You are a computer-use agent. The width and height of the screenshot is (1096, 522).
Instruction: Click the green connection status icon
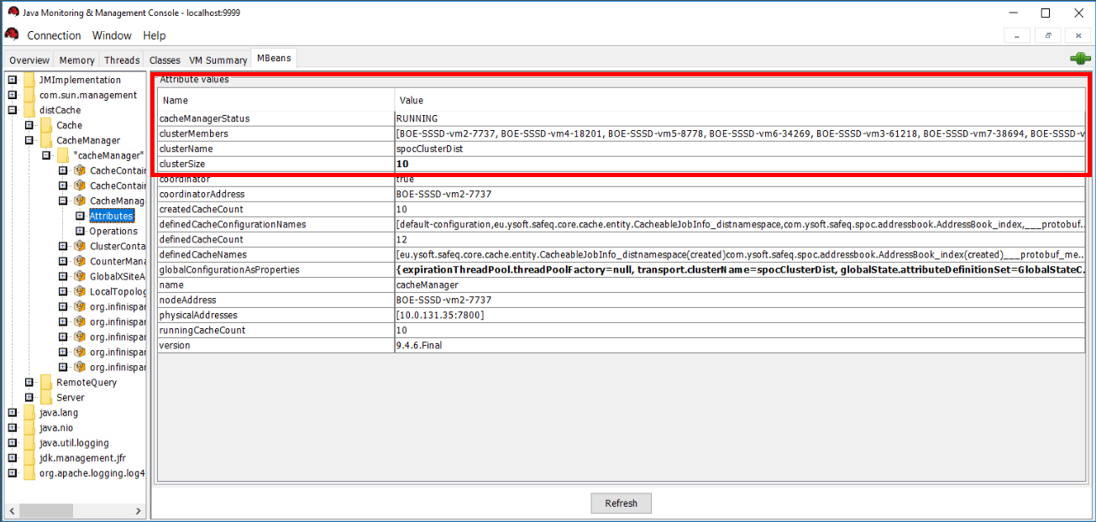click(x=1080, y=59)
